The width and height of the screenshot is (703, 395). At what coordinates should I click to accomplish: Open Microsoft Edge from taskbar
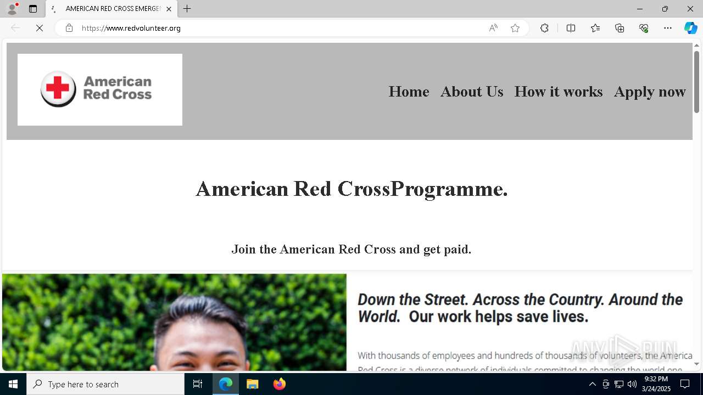pos(226,384)
